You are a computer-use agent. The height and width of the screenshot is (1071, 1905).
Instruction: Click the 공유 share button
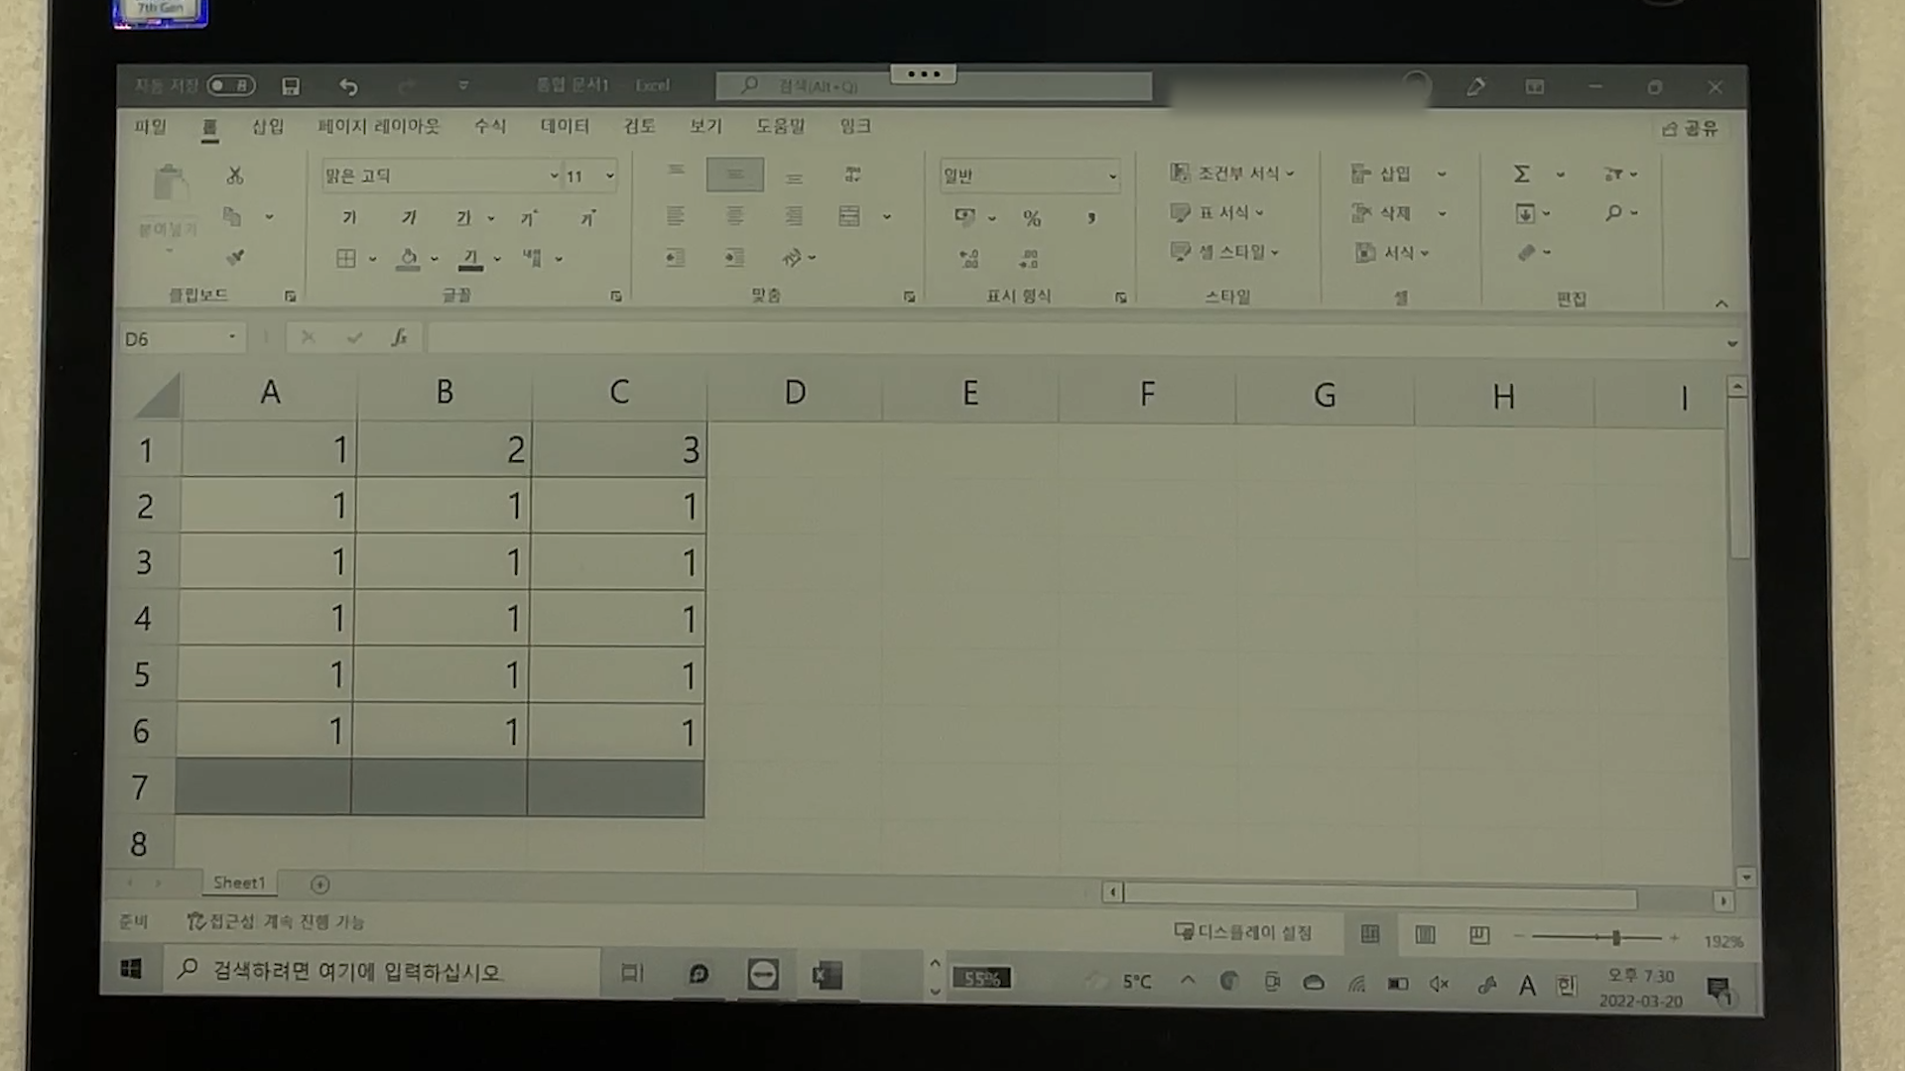pos(1691,129)
